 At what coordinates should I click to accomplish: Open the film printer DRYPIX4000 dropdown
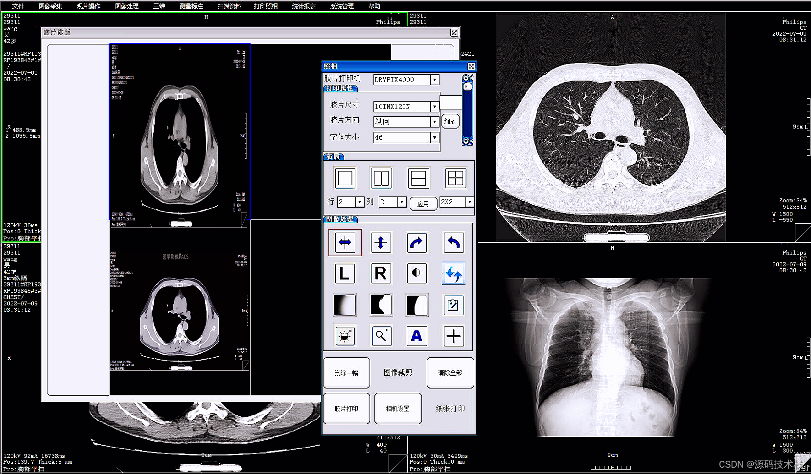(435, 80)
